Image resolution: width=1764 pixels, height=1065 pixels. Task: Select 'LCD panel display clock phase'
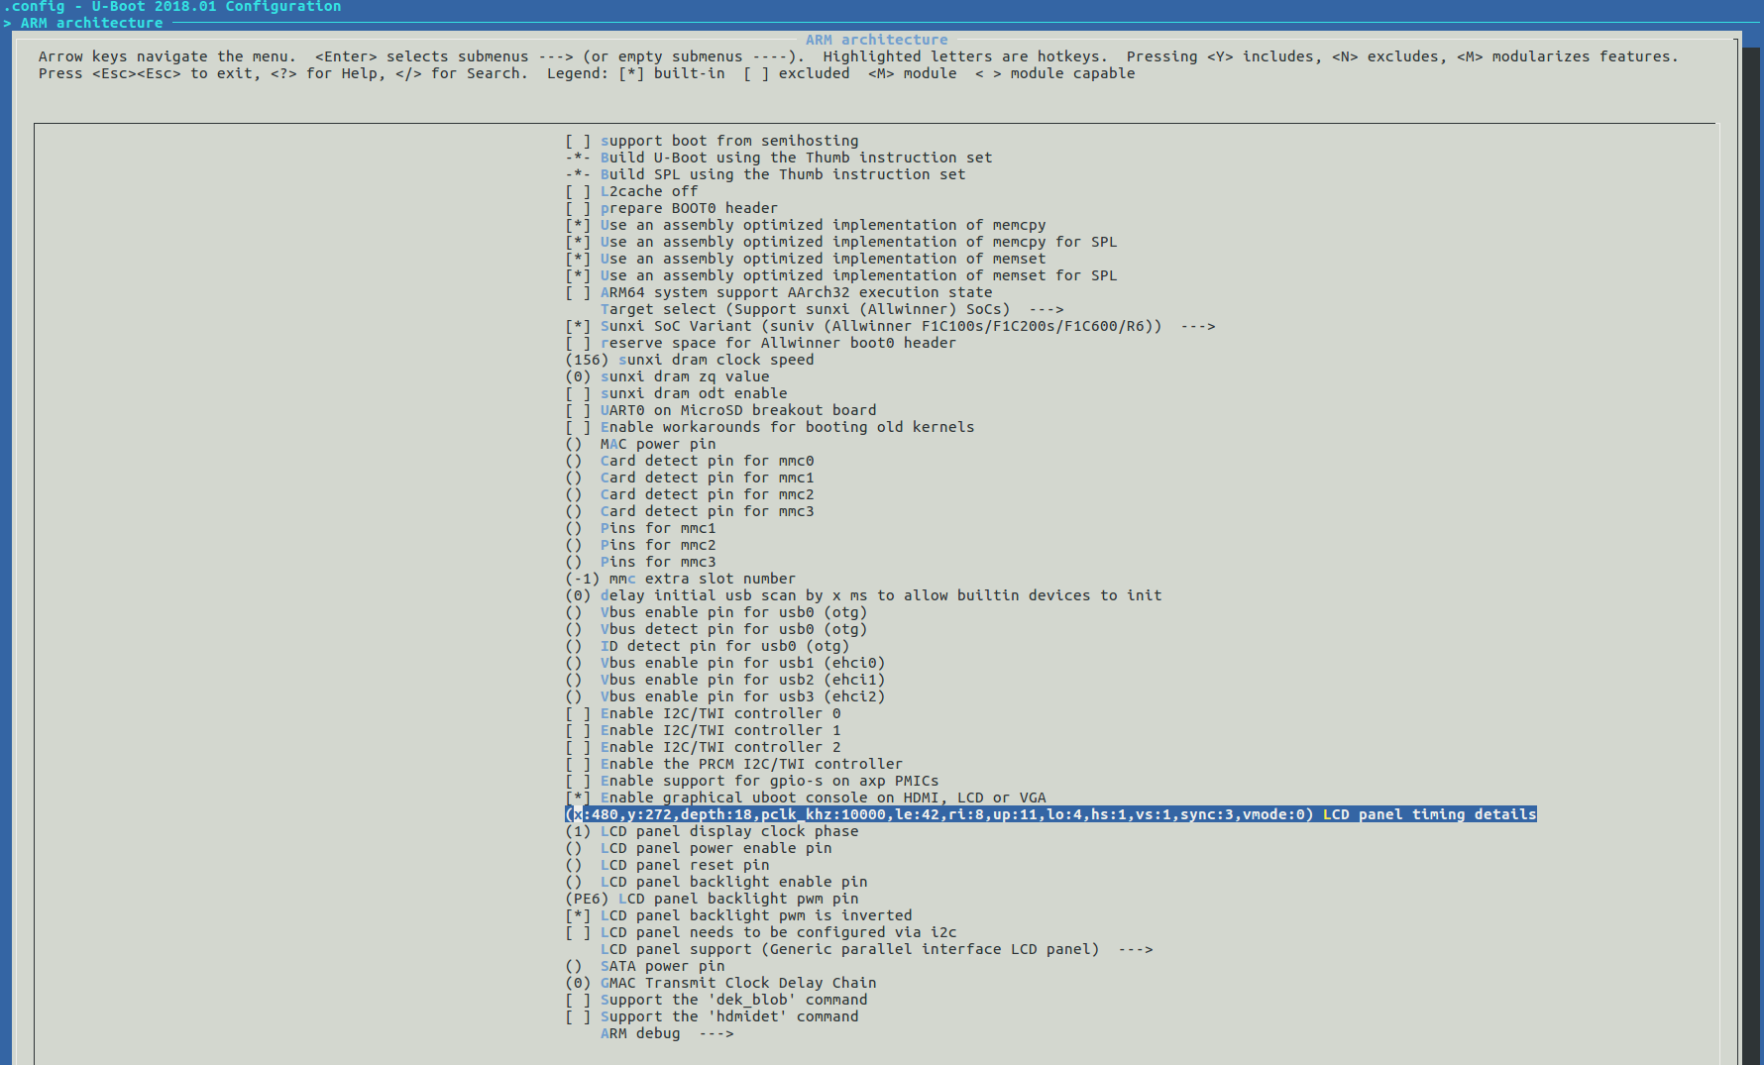(712, 831)
